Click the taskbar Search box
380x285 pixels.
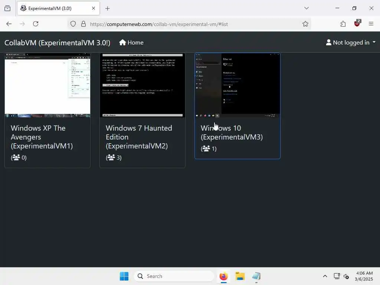point(174,276)
